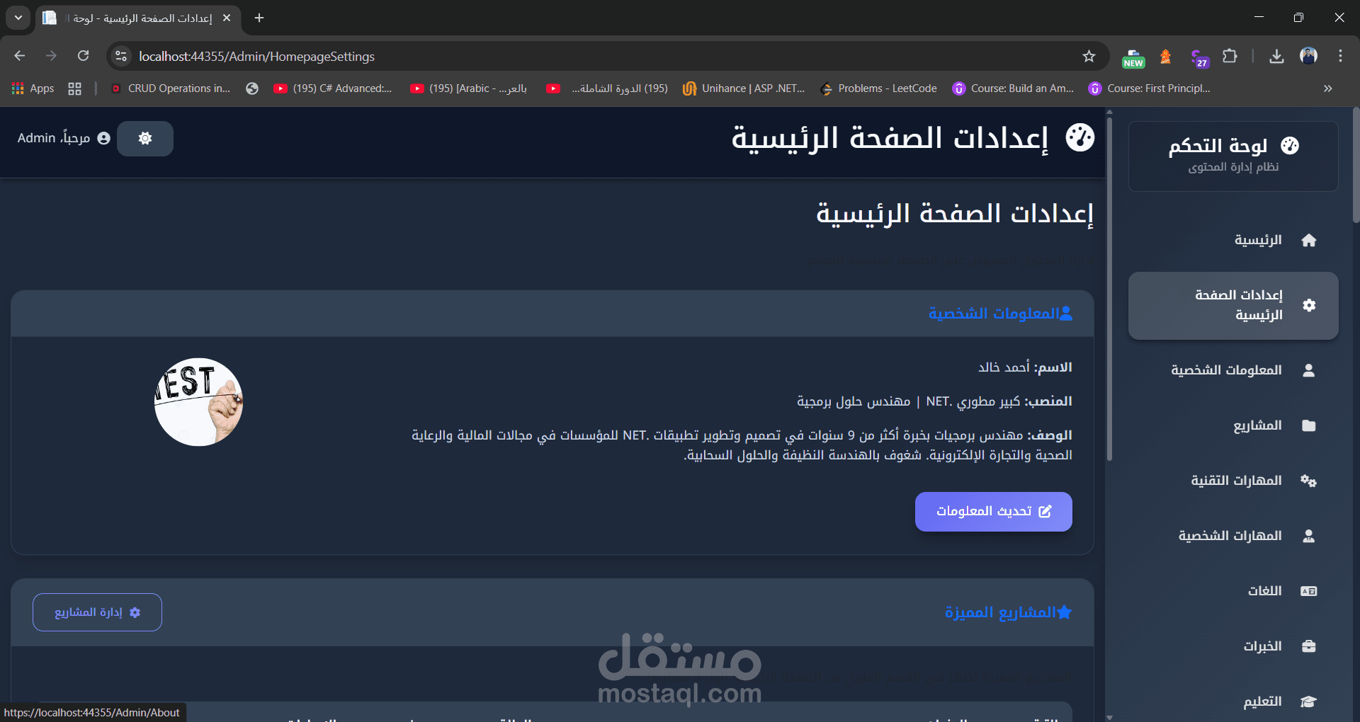This screenshot has height=722, width=1360.
Task: Click the sidebar scroll down arrow
Action: (x=1109, y=717)
